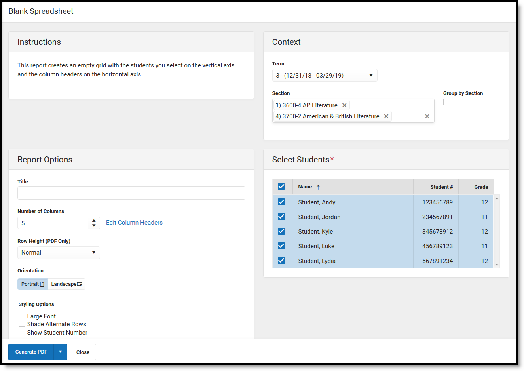Screen dimensions: 524x371
Task: Check Show Student Number option
Action: [22, 332]
